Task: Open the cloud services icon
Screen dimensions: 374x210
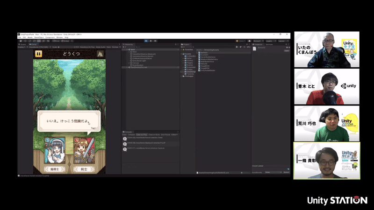Action: pyautogui.click(x=249, y=41)
